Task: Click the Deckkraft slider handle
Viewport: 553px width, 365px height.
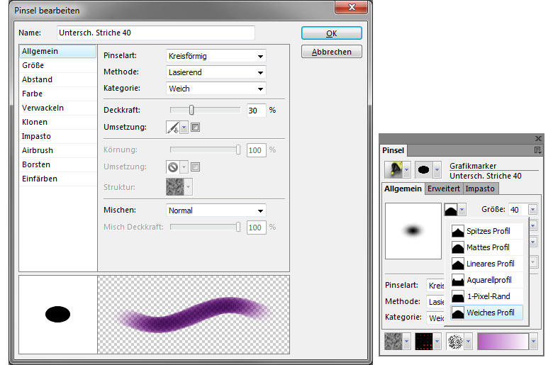Action: pos(191,110)
